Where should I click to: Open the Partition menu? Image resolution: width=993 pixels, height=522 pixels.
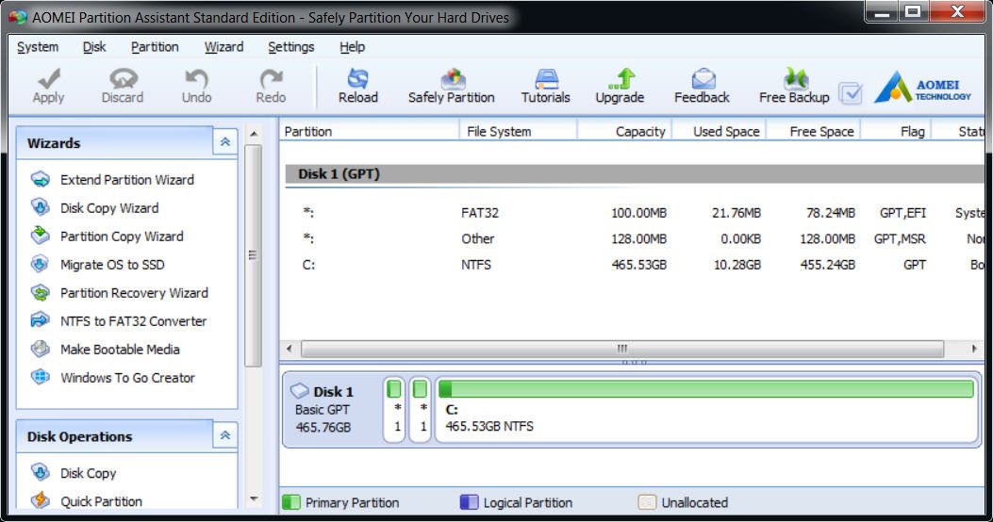pos(155,47)
